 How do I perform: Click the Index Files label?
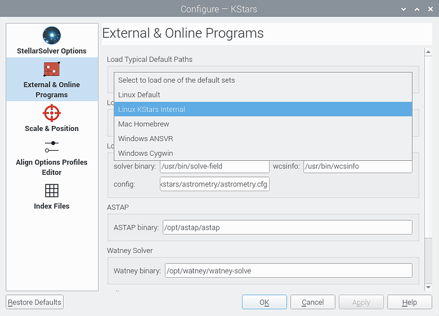52,206
